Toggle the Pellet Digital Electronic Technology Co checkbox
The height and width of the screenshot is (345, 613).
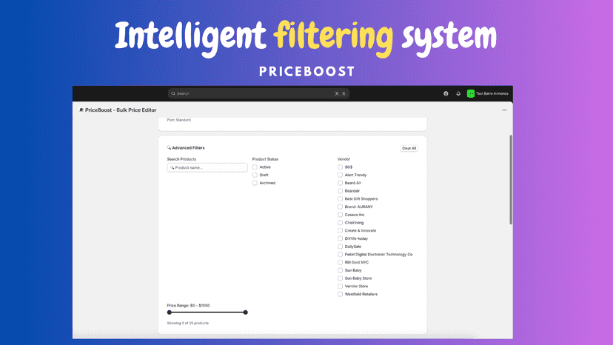340,255
